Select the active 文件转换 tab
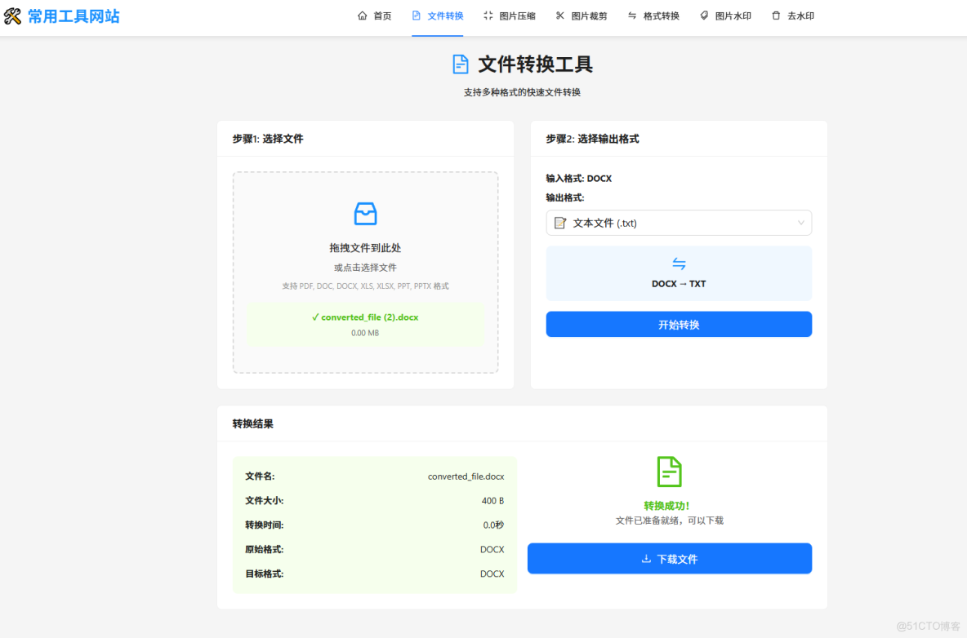The height and width of the screenshot is (638, 967). click(x=437, y=15)
